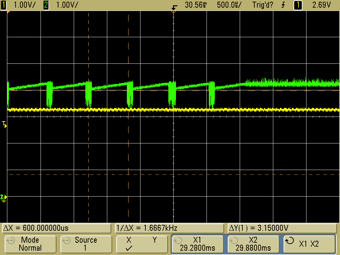Click the rotary knob icon on Mode softkey

tap(10, 240)
